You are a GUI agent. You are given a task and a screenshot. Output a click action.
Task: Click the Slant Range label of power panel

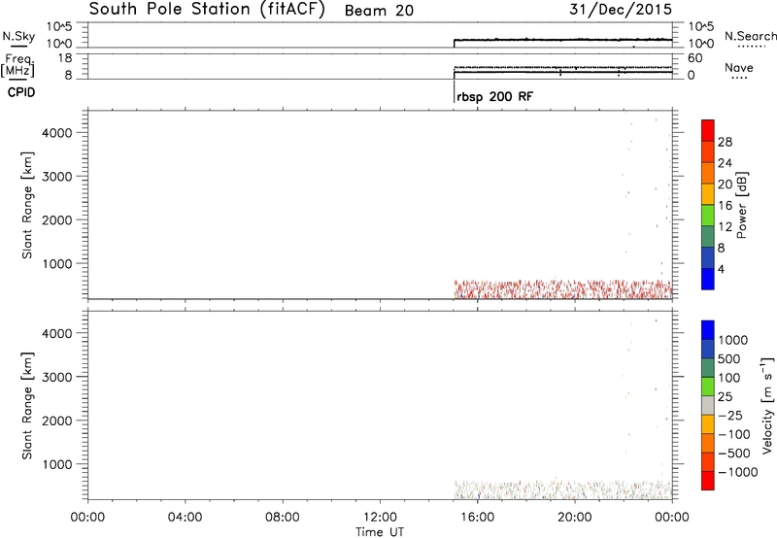pyautogui.click(x=27, y=205)
